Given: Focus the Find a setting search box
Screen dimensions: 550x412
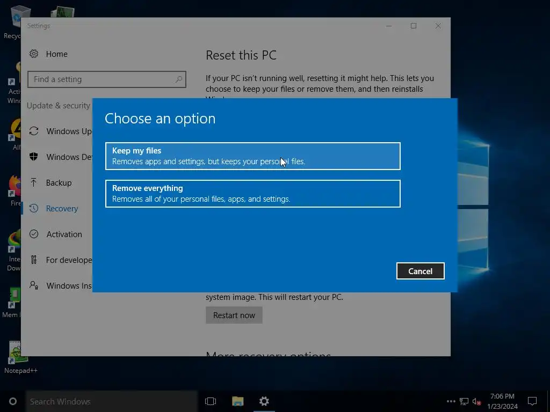Looking at the screenshot, I should (x=107, y=79).
